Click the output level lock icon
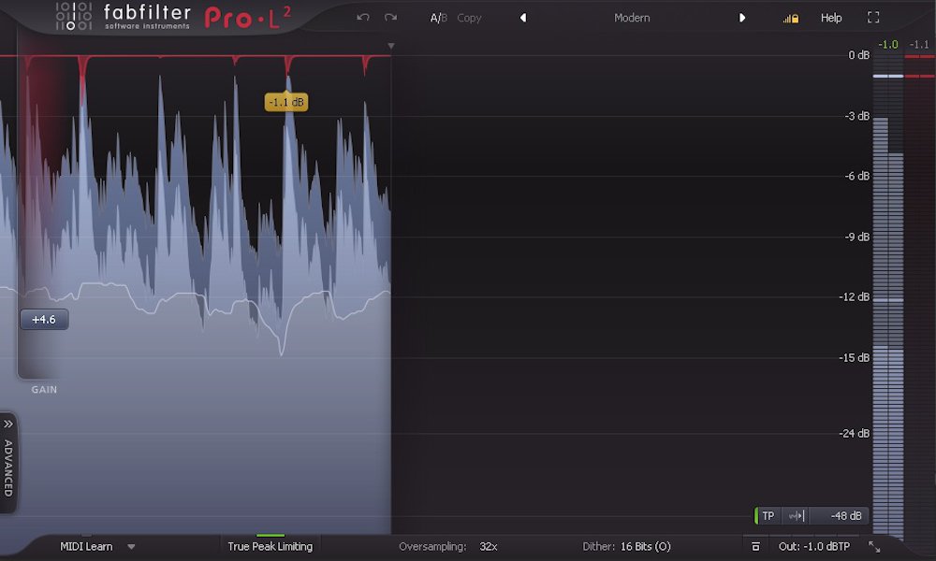The width and height of the screenshot is (936, 561). pyautogui.click(x=791, y=18)
